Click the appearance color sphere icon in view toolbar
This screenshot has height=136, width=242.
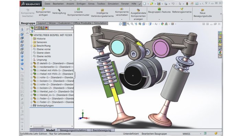tap(162, 24)
